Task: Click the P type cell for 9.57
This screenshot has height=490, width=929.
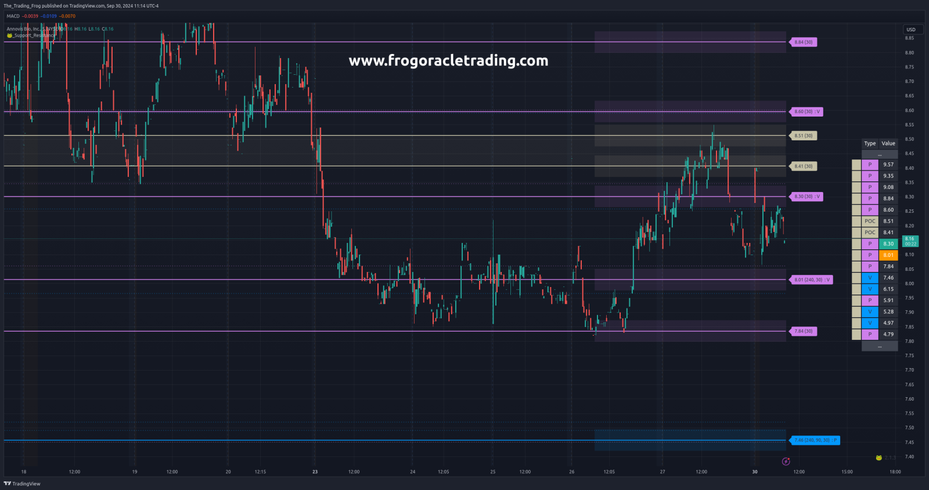Action: point(870,165)
